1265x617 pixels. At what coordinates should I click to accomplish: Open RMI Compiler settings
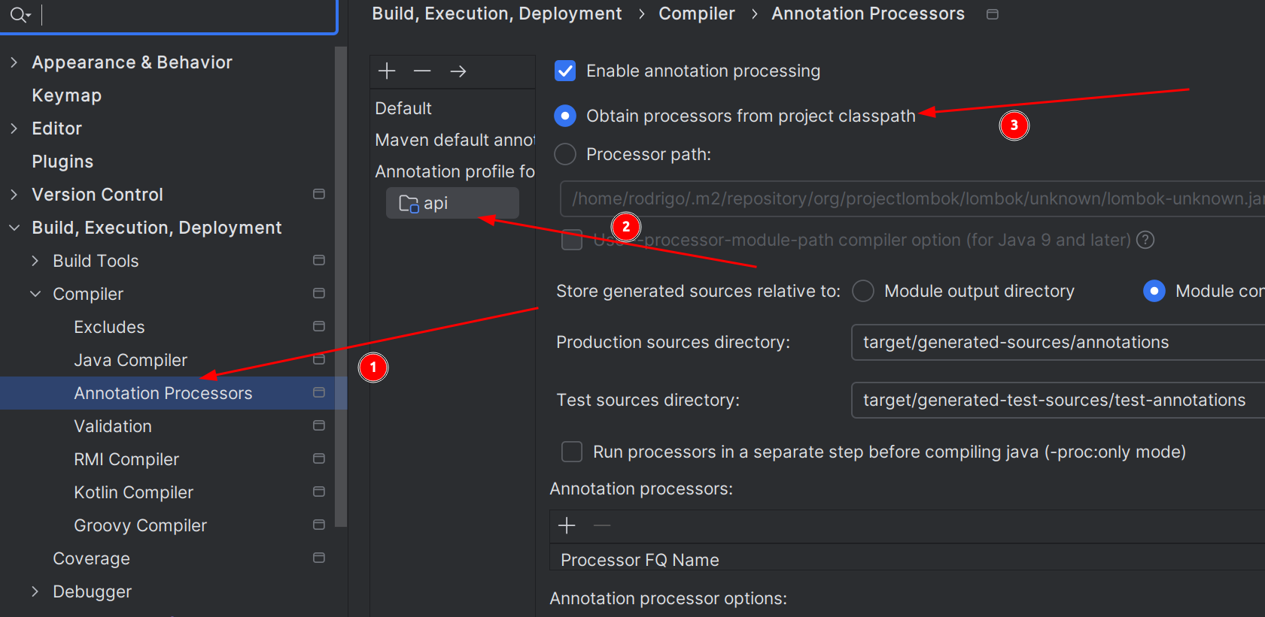[126, 459]
